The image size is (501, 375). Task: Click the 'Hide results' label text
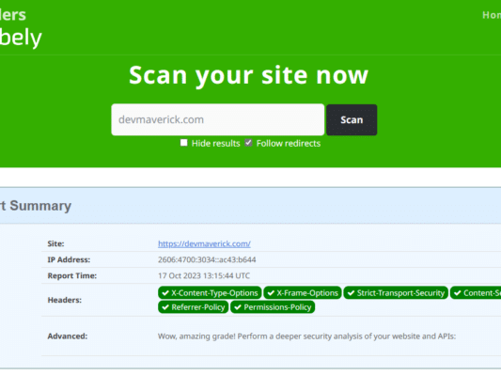(215, 144)
